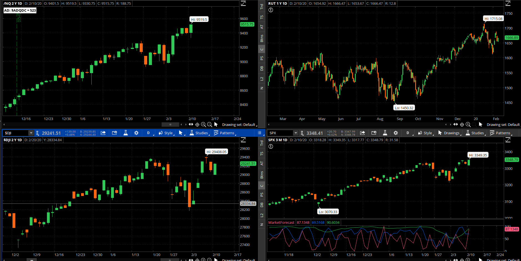Click the exclamation alert icon on SPX chart
521x261 pixels.
point(271,146)
